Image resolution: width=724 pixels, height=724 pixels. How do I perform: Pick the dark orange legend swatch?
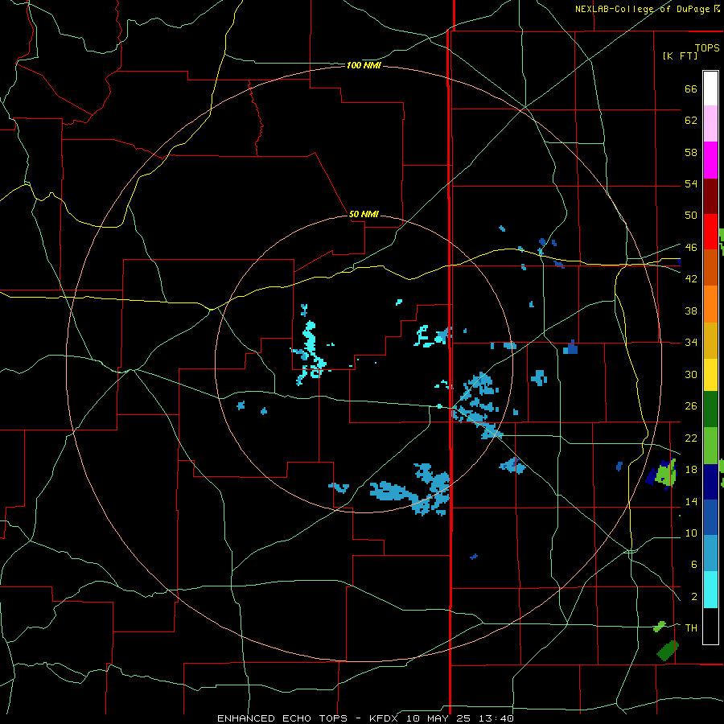click(710, 268)
